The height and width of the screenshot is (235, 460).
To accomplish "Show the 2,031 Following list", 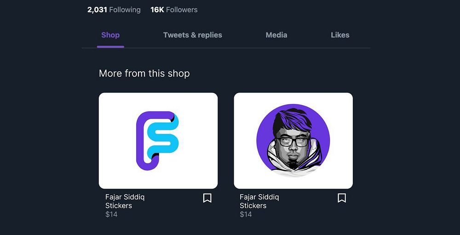I will [x=114, y=10].
